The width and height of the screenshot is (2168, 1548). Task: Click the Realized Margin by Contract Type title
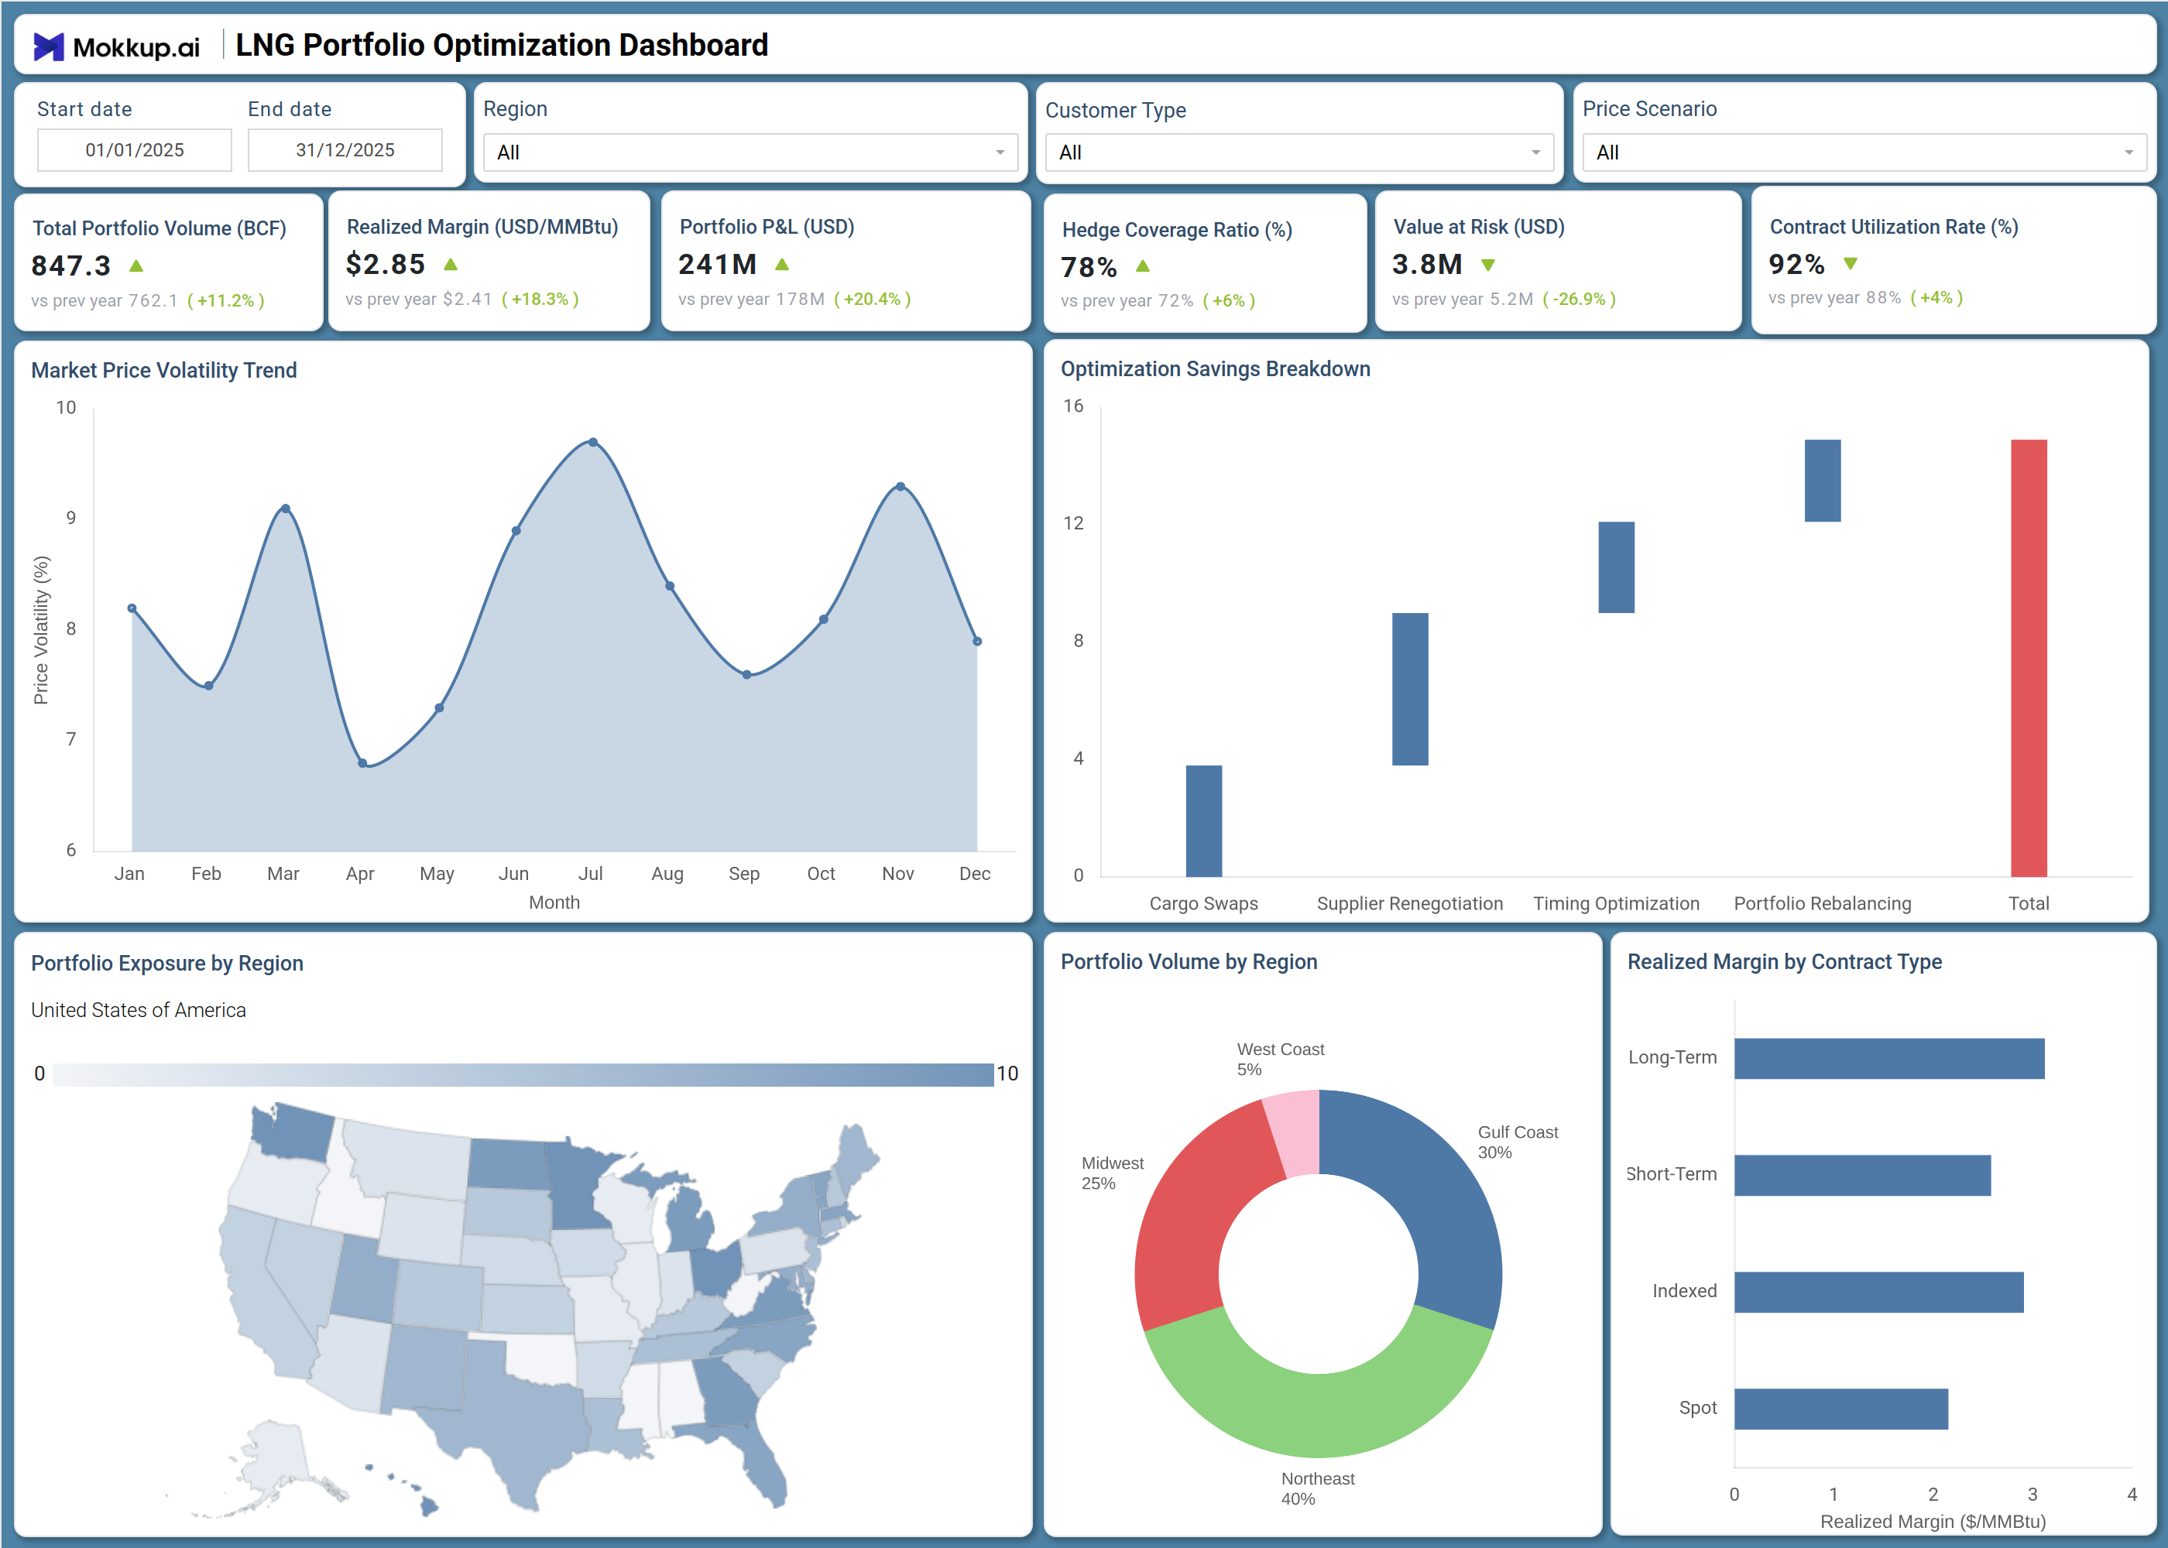[1785, 962]
